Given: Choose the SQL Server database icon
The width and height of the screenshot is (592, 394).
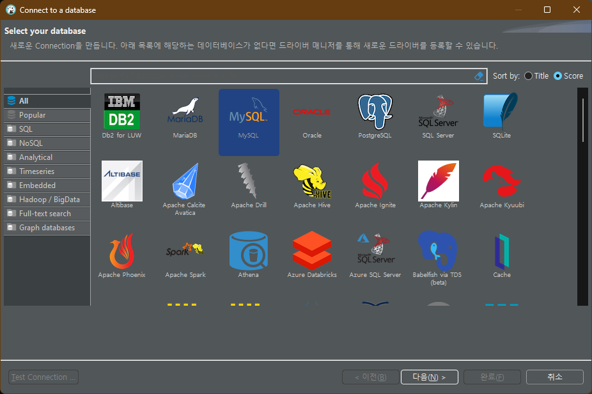Looking at the screenshot, I should click(x=438, y=111).
